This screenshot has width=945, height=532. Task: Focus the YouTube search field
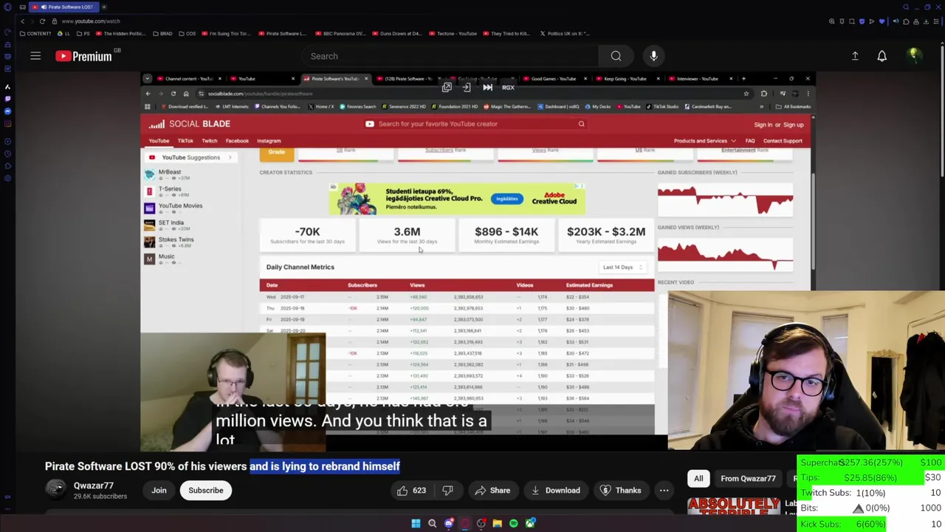click(x=450, y=56)
